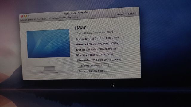Click the Acerca de este Mac title
The height and width of the screenshot is (107, 191).
point(76,13)
